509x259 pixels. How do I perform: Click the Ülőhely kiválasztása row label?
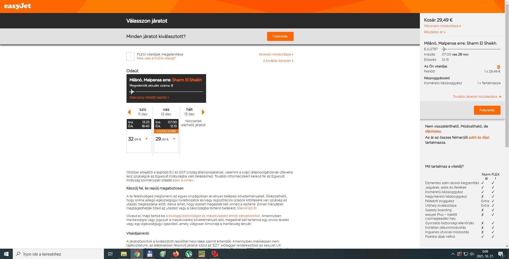[441, 206]
